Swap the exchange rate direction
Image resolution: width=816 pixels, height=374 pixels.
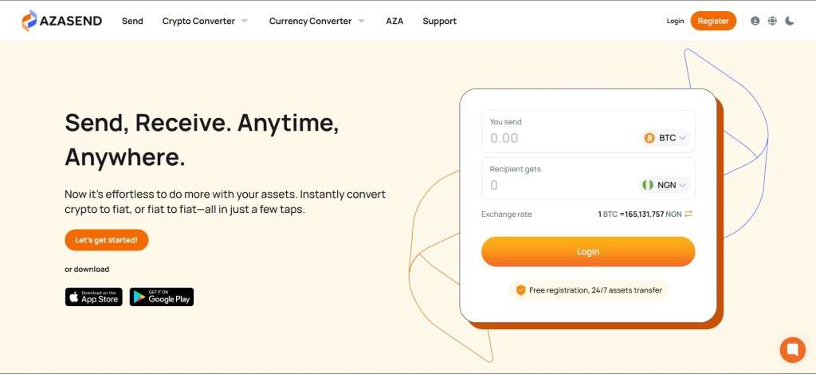688,214
